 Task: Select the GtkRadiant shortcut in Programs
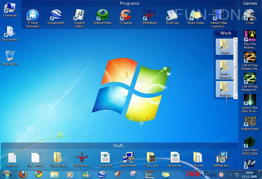pyautogui.click(x=149, y=17)
